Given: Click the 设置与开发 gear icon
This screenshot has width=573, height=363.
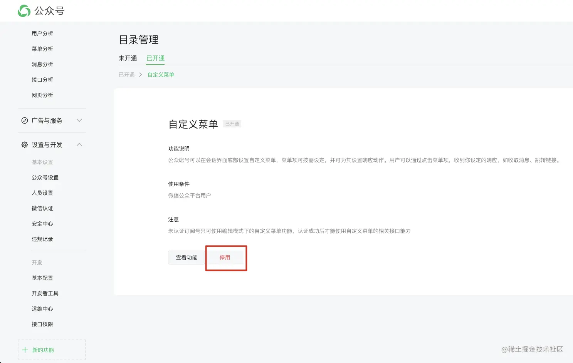Looking at the screenshot, I should click(x=25, y=145).
